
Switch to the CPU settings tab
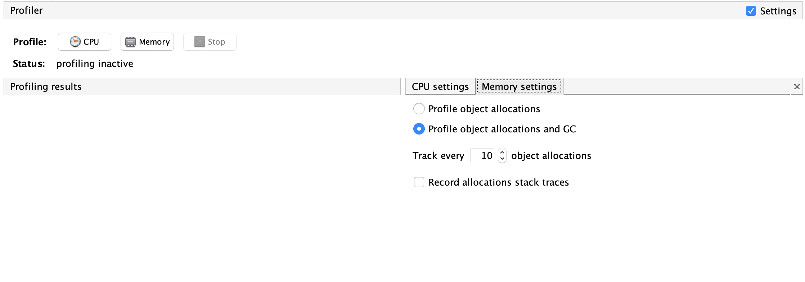[x=440, y=87]
